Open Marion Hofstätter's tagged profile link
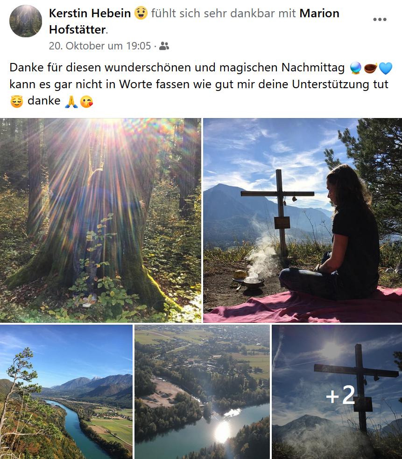Image resolution: width=402 pixels, height=459 pixels. tap(194, 21)
